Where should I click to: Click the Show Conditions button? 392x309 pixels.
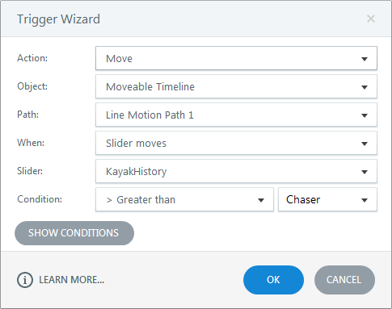pyautogui.click(x=74, y=233)
